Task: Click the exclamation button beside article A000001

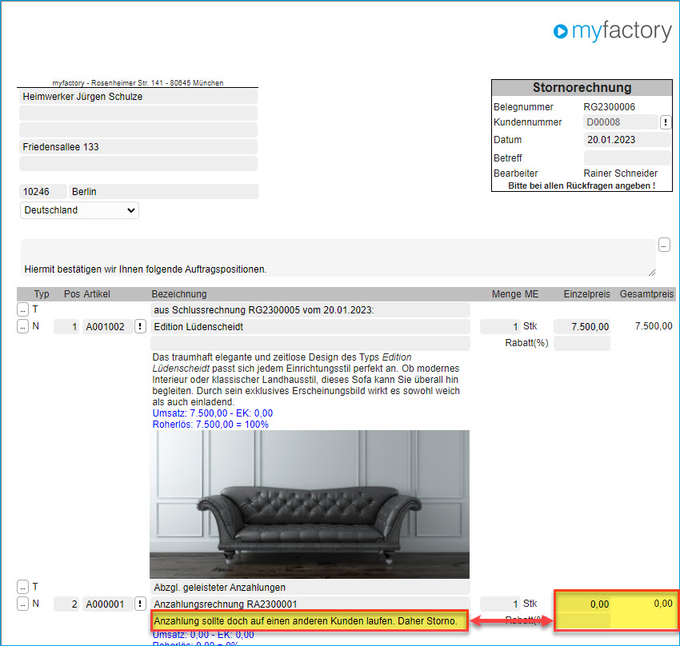Action: (140, 604)
